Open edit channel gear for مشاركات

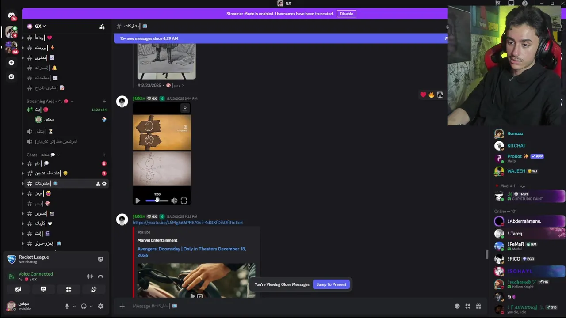104,184
